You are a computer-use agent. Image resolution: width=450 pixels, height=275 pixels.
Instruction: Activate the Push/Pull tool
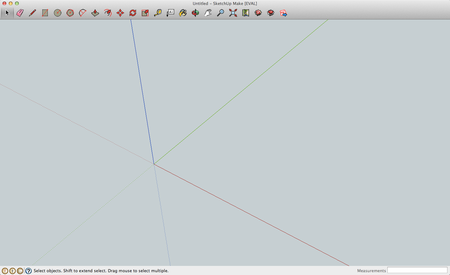95,13
